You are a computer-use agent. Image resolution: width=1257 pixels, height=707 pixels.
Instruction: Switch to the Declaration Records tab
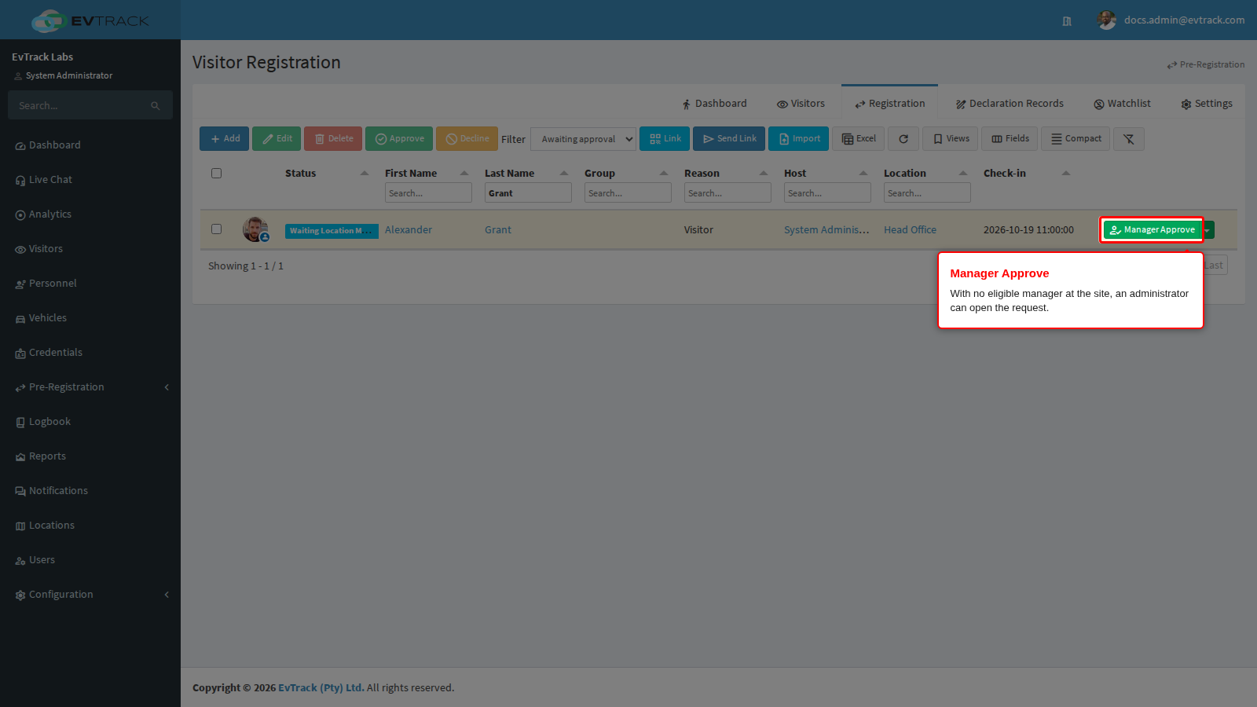(1010, 104)
